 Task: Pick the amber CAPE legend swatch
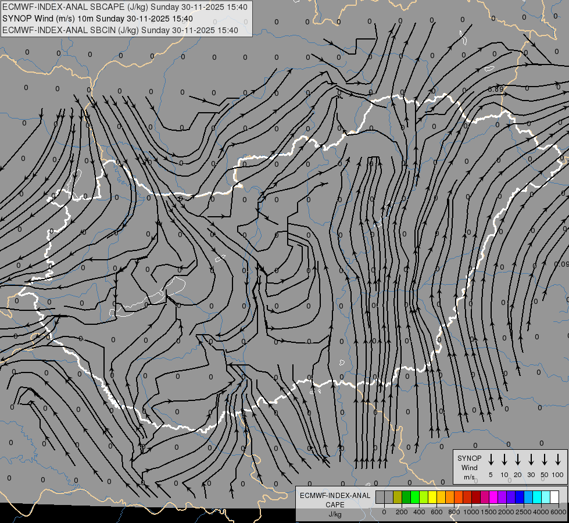pos(441,497)
